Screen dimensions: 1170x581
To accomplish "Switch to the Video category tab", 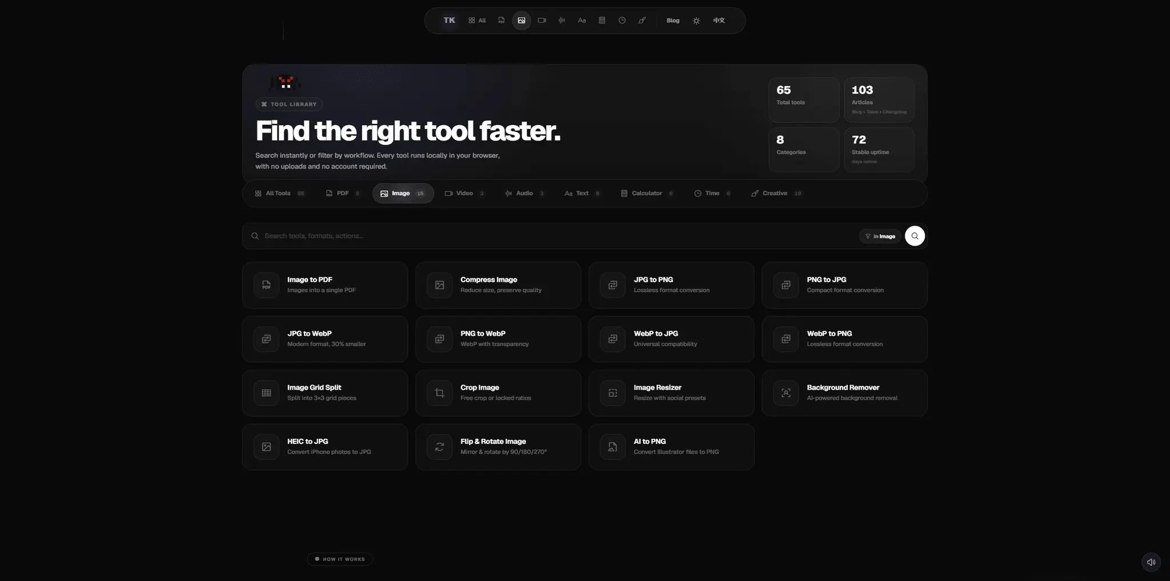I will tap(464, 193).
